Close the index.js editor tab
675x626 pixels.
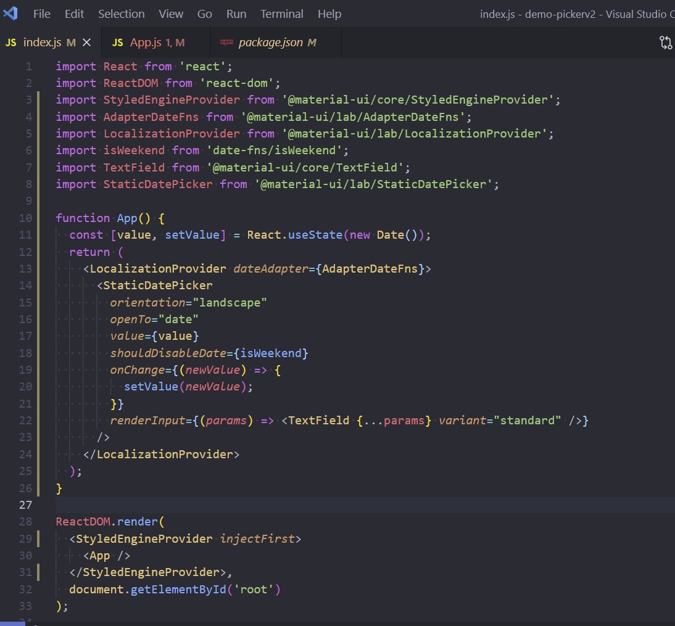(87, 43)
